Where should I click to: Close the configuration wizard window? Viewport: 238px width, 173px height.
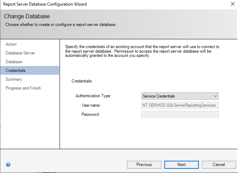232,4
